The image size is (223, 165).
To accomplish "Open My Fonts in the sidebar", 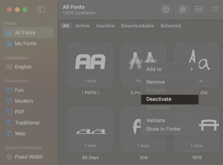I will (x=29, y=44).
